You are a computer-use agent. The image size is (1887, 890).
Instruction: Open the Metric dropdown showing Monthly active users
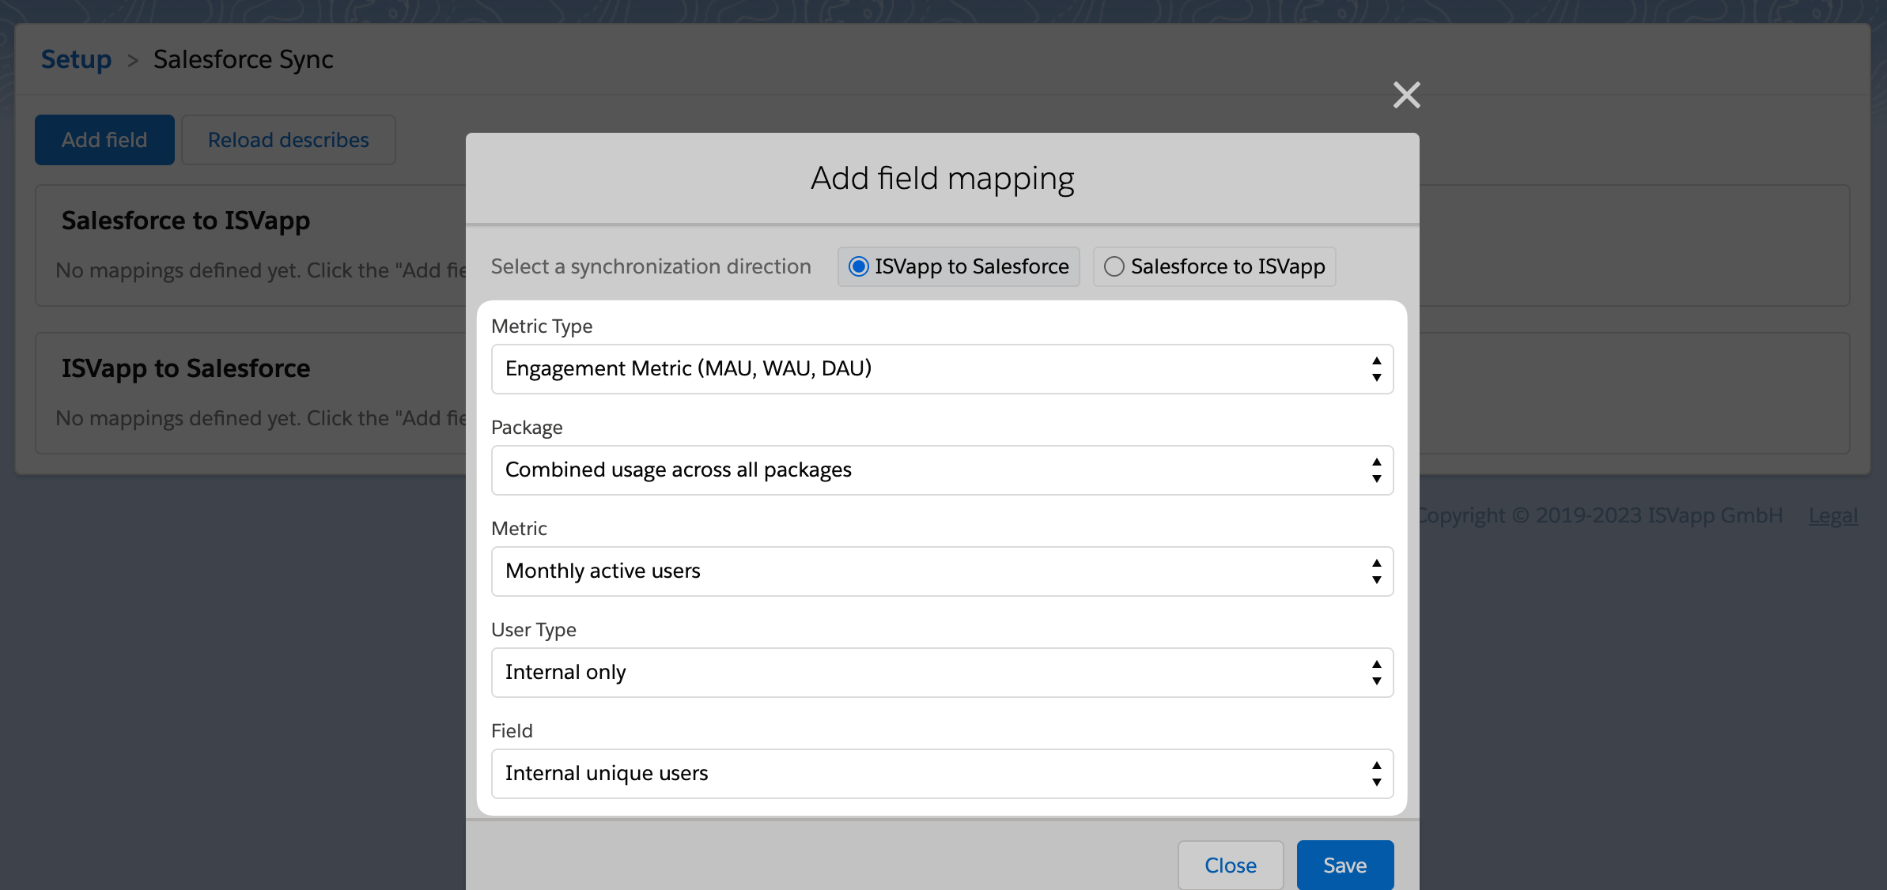[942, 571]
